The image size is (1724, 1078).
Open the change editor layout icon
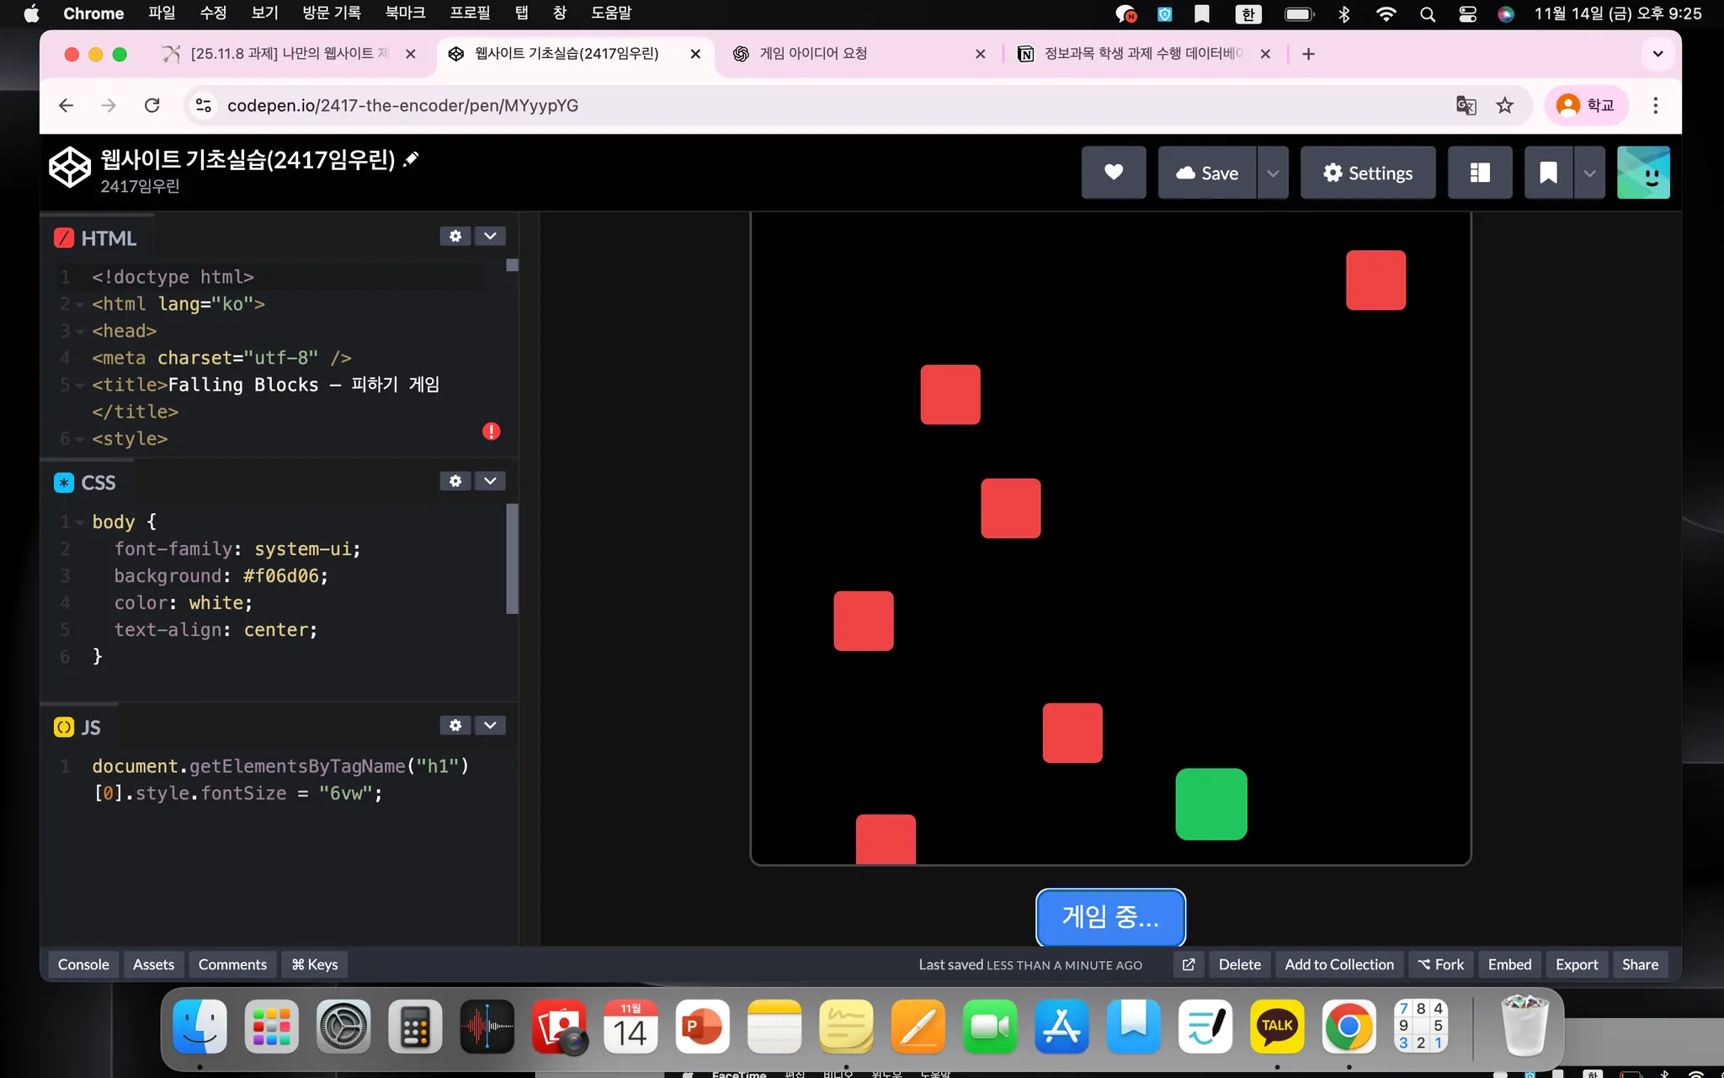(1479, 173)
